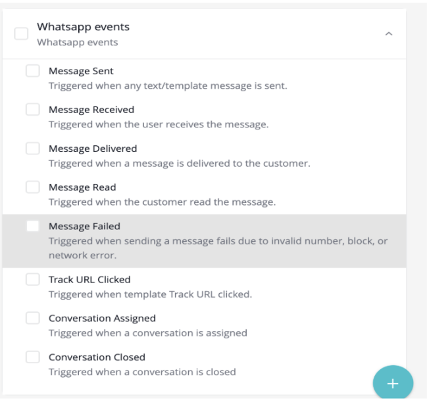Check the Message Read checkbox

pos(33,187)
